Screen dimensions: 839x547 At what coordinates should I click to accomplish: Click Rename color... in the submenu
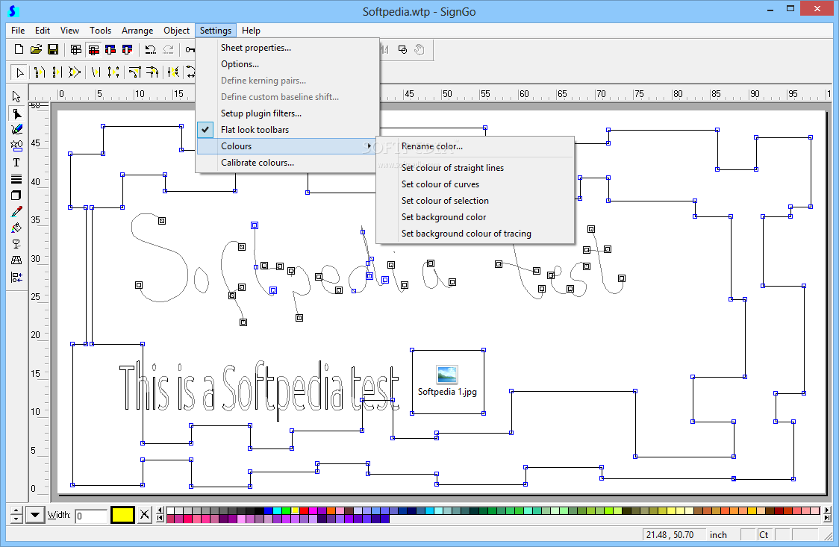point(475,146)
